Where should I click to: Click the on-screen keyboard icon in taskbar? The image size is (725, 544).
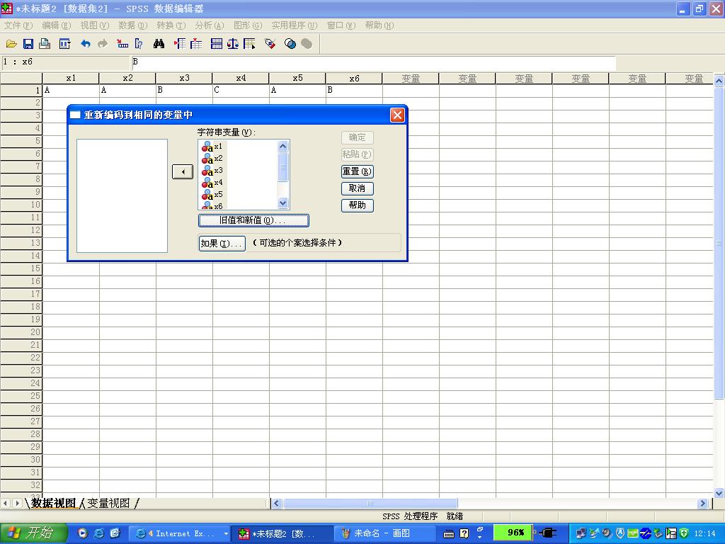coord(448,534)
